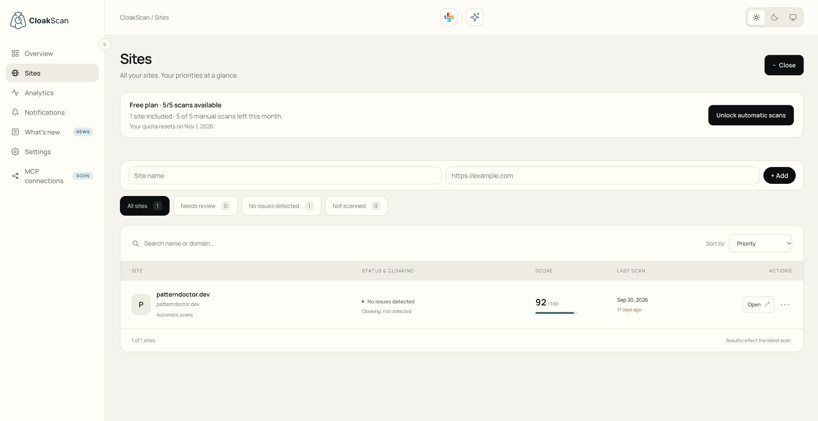Switch to dark theme moon icon
Image resolution: width=818 pixels, height=421 pixels.
click(x=774, y=17)
